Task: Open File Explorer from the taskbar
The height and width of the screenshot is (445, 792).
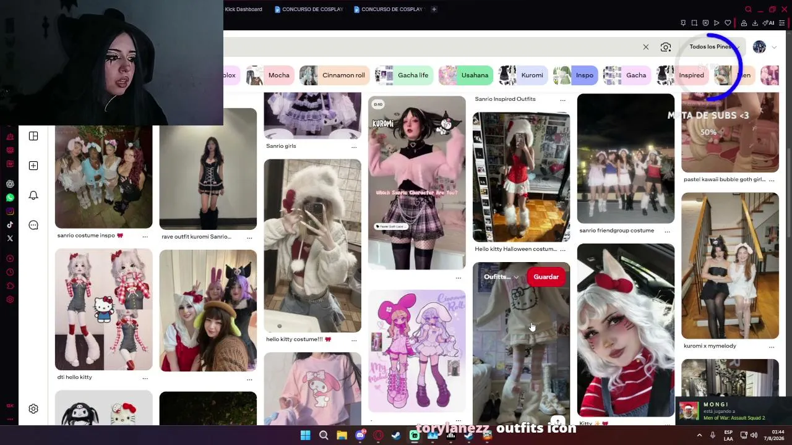Action: (x=342, y=435)
